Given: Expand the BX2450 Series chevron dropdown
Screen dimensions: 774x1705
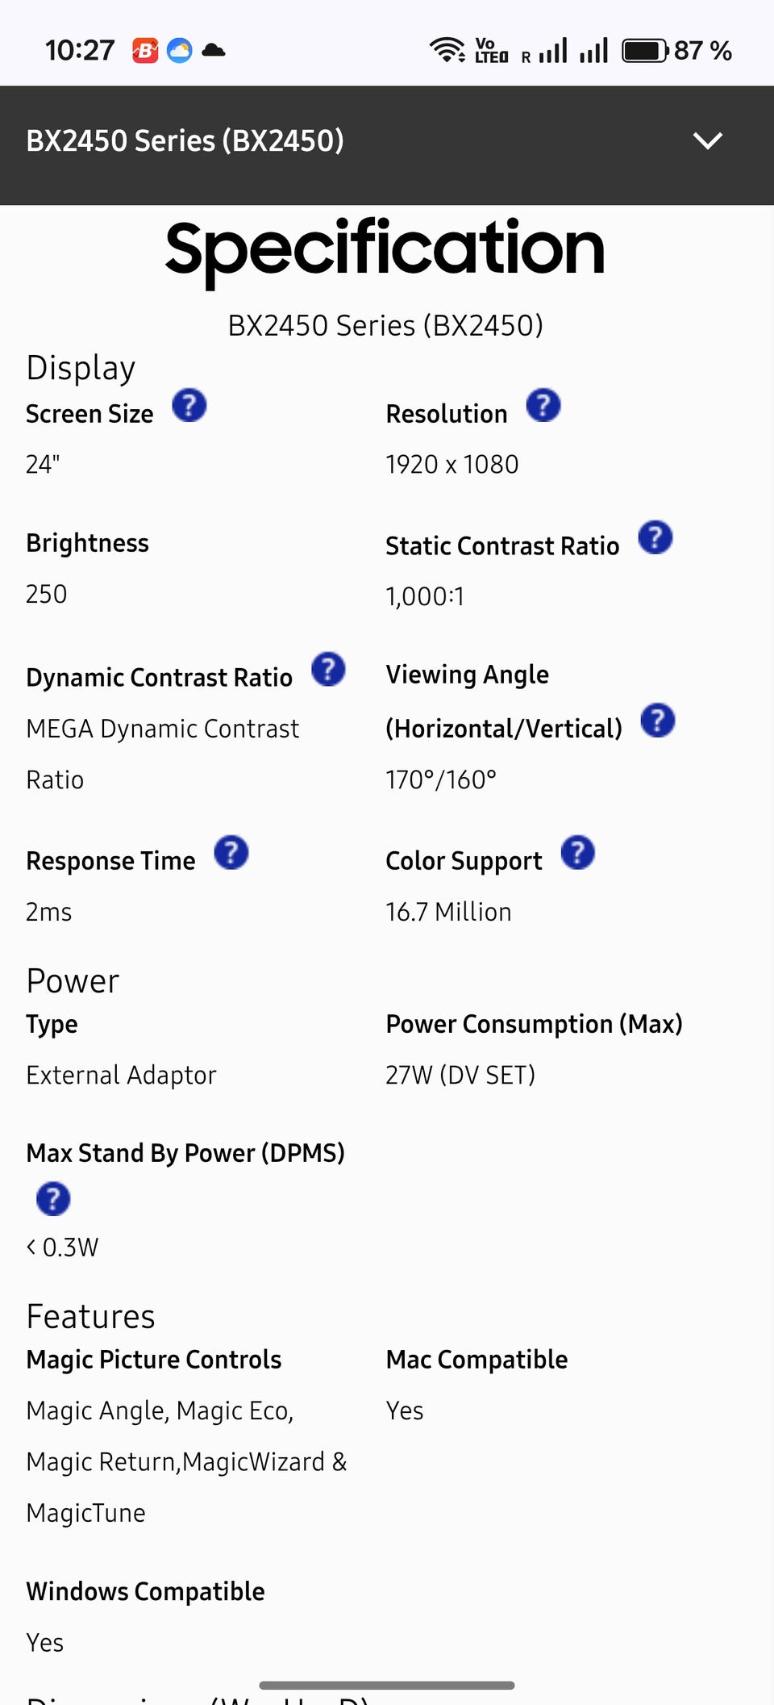Looking at the screenshot, I should [x=708, y=141].
